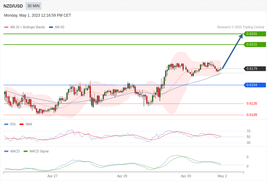Click the Apr 30 date axis label
This screenshot has height=181, width=267.
186,176
